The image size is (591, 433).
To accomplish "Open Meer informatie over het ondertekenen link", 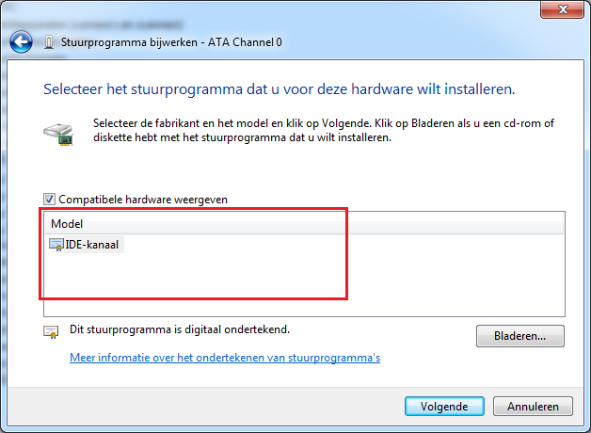I will coord(225,358).
